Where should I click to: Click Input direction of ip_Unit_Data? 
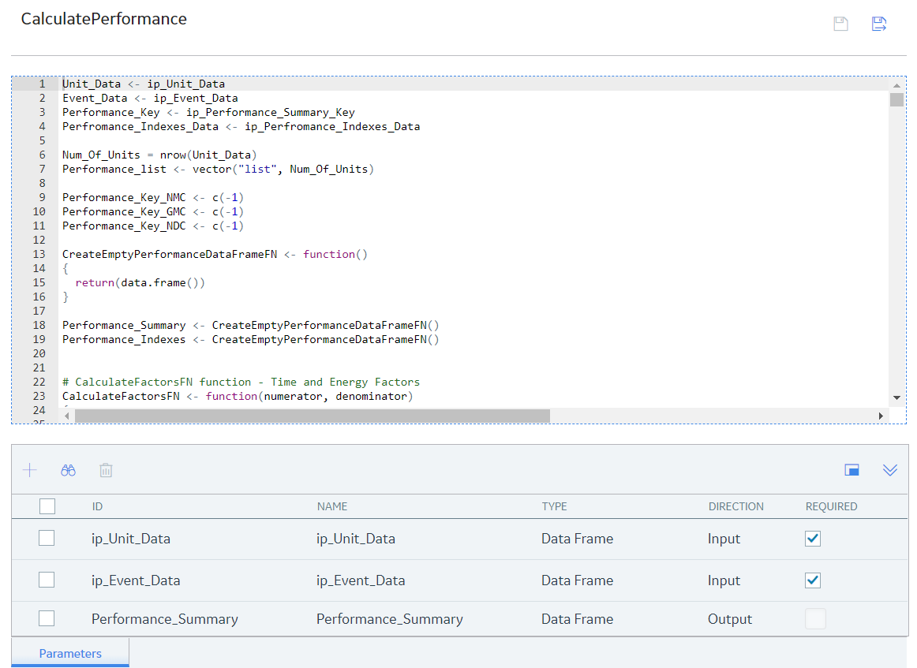point(724,538)
